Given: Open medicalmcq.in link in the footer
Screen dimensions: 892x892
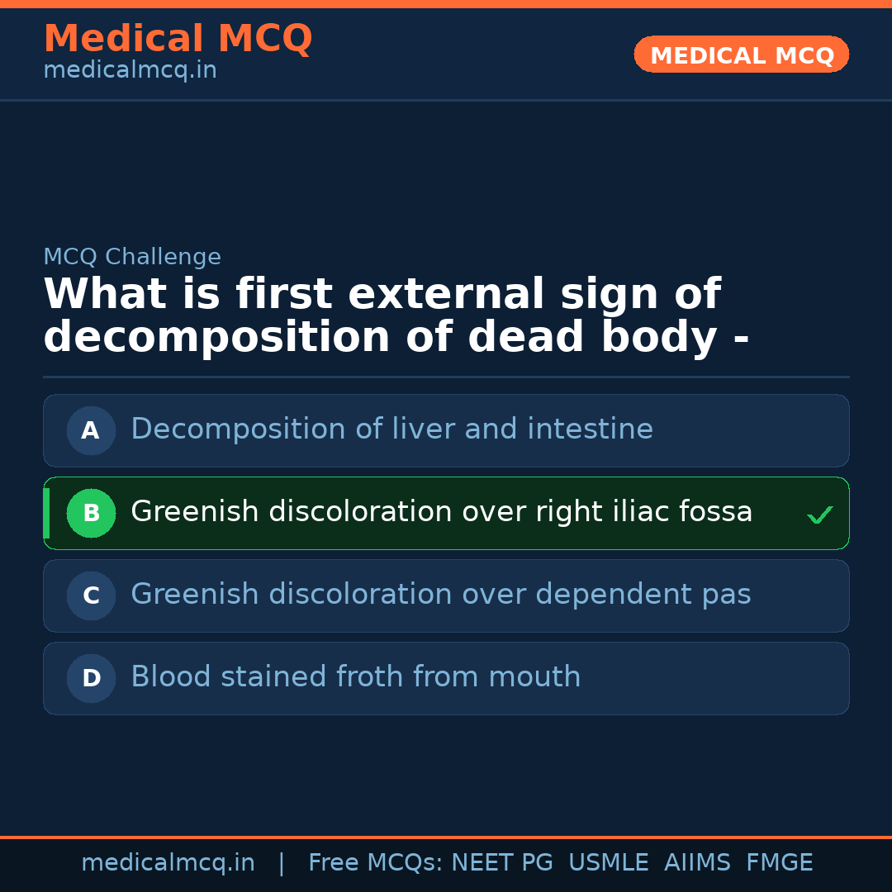Looking at the screenshot, I should 168,863.
